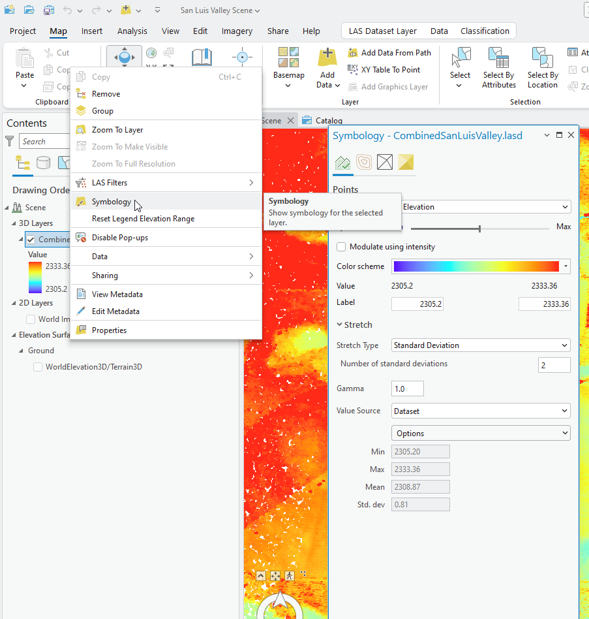Collapse the Stretch section
Image resolution: width=589 pixels, height=619 pixels.
[340, 325]
